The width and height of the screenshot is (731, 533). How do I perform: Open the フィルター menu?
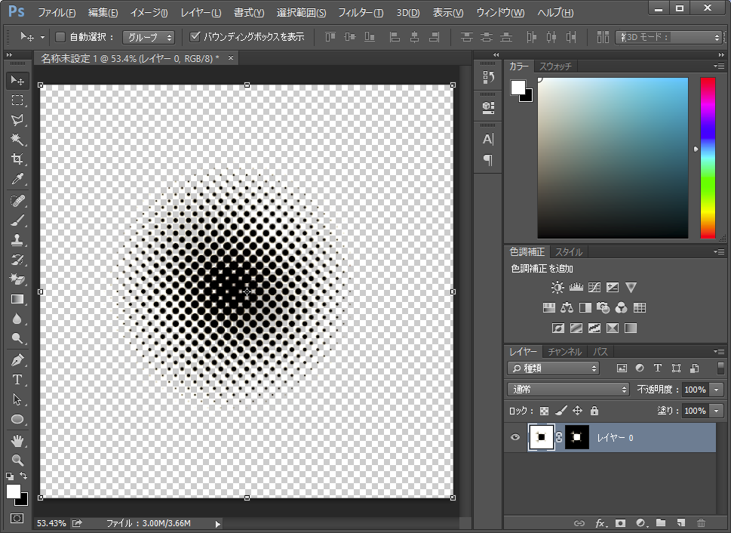click(360, 13)
